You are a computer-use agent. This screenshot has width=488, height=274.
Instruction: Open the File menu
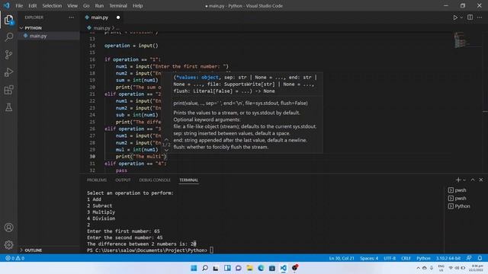(19, 5)
